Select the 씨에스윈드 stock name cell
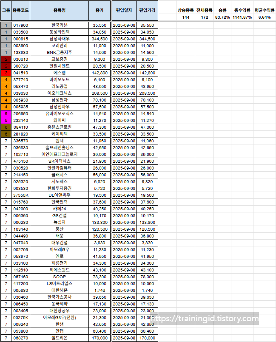The height and width of the screenshot is (342, 276). (60, 270)
